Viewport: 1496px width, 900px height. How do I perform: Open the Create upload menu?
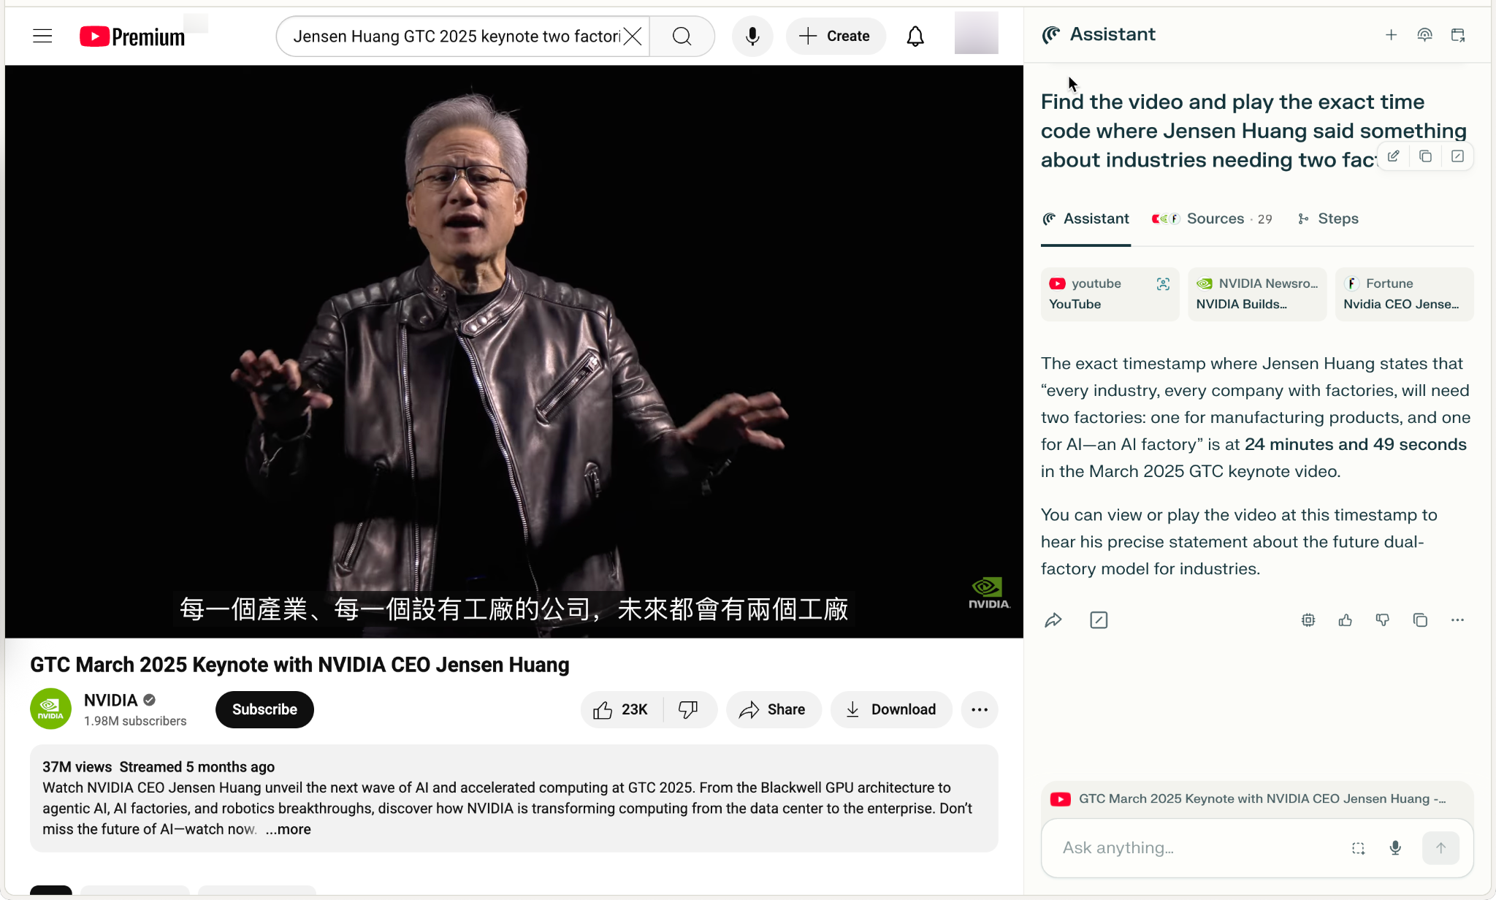(x=836, y=36)
